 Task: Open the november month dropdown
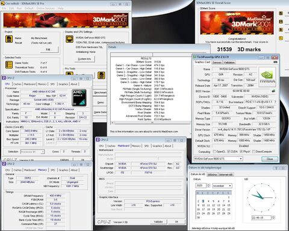click(222, 186)
